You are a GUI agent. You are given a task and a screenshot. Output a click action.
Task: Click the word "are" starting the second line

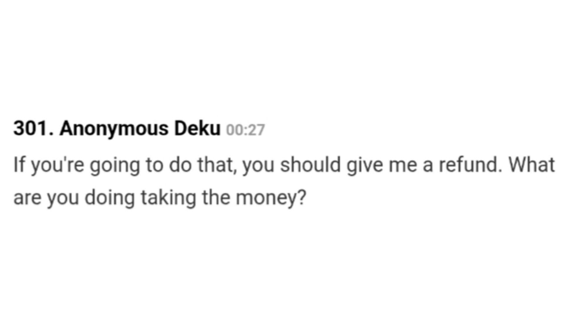click(x=27, y=198)
